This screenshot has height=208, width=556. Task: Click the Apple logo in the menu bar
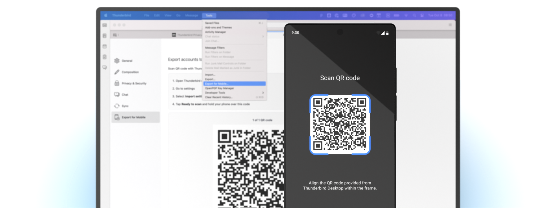(106, 15)
